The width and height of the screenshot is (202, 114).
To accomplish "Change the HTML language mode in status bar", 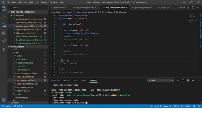I will 188,106.
